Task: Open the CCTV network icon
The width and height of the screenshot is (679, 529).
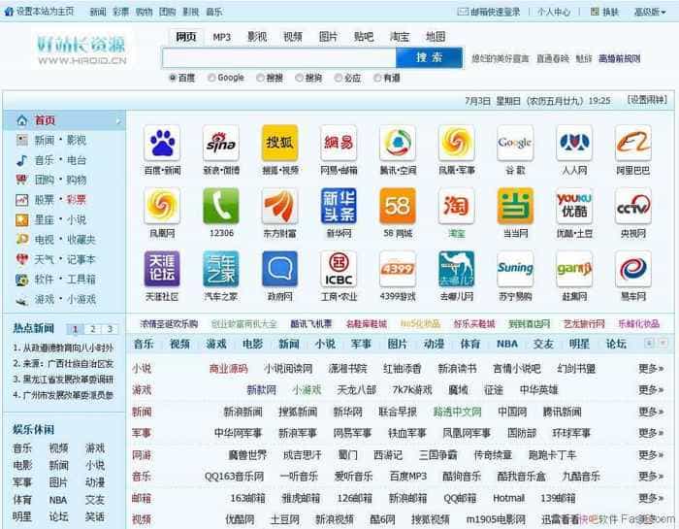Action: point(633,206)
